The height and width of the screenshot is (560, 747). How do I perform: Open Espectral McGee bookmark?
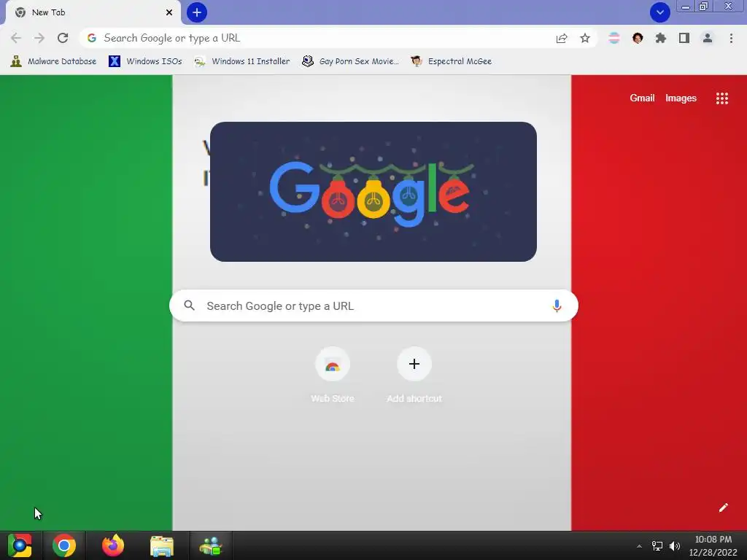[451, 61]
